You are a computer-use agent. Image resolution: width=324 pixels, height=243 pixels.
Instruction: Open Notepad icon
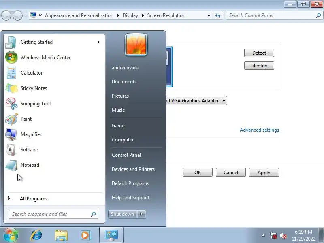(11, 165)
